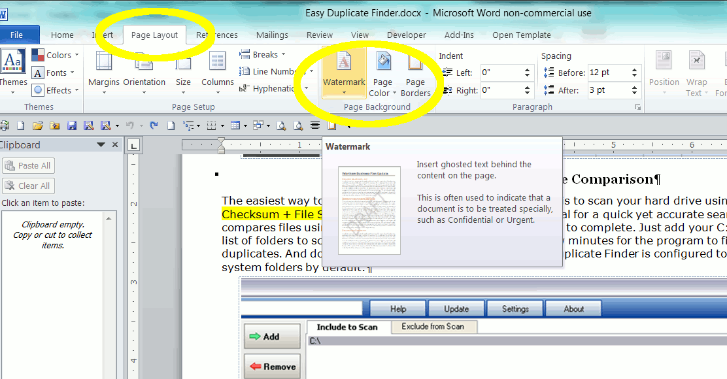
Task: Click the 'Clipboard empty.' message
Action: [53, 224]
